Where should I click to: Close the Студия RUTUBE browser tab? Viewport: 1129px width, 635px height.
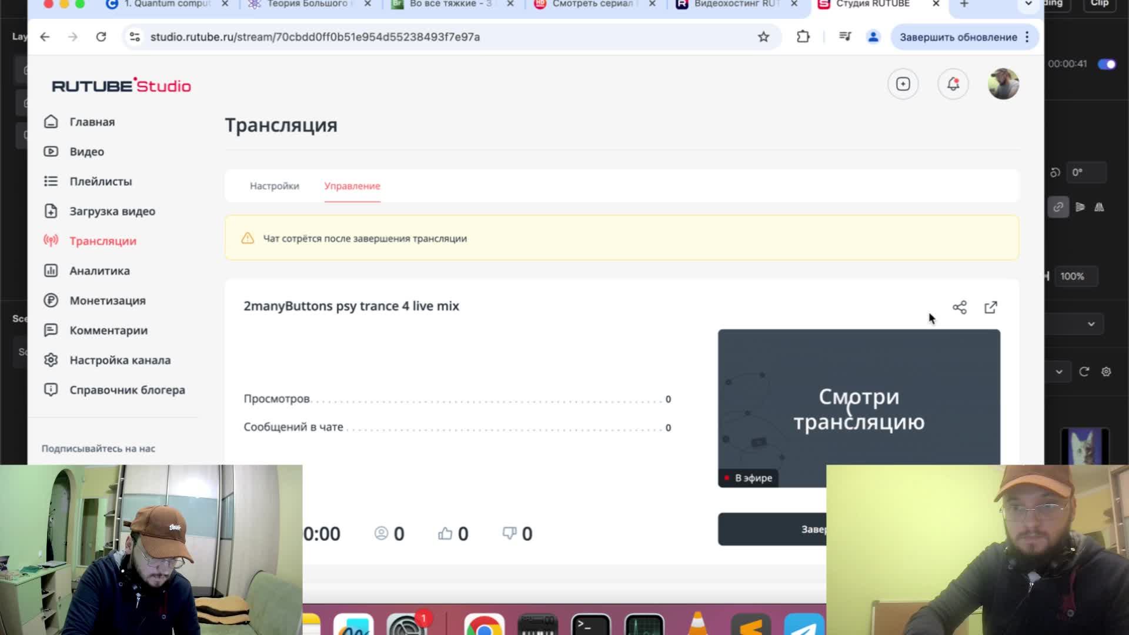[936, 4]
